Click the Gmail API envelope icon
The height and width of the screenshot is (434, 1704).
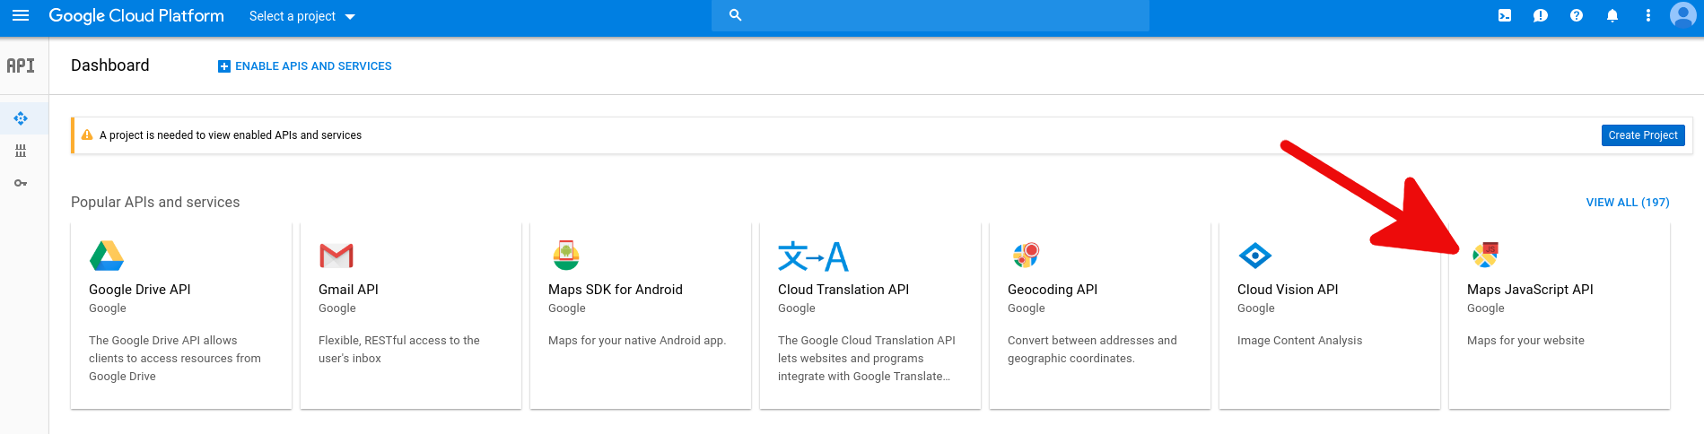tap(336, 256)
